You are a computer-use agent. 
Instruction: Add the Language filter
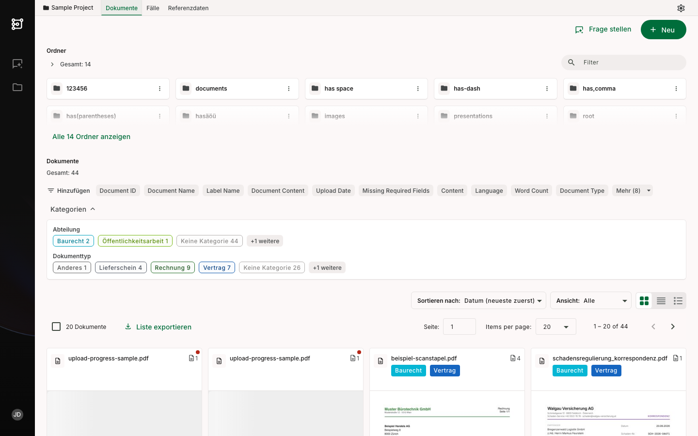click(489, 191)
